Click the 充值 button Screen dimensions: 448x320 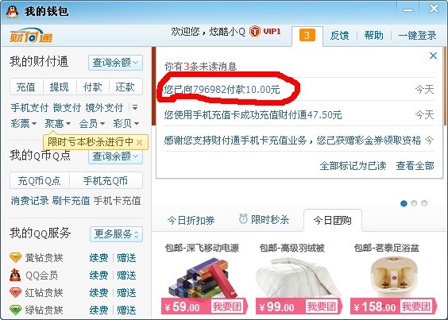click(26, 87)
